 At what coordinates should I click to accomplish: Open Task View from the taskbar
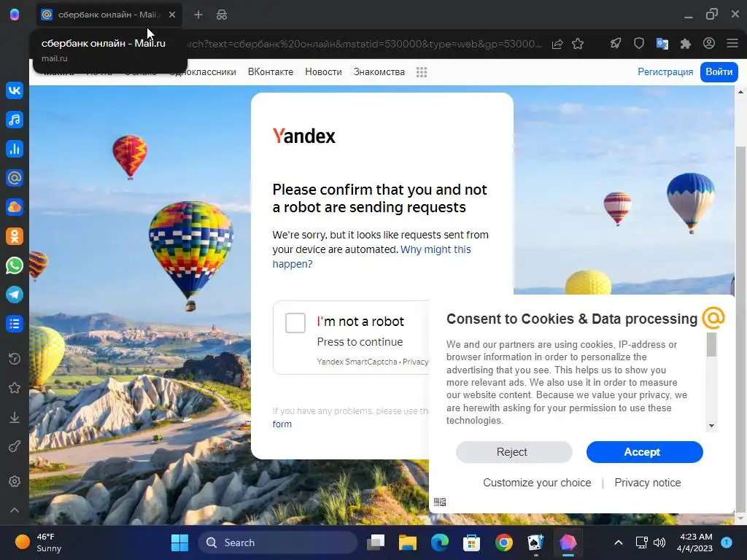(376, 542)
